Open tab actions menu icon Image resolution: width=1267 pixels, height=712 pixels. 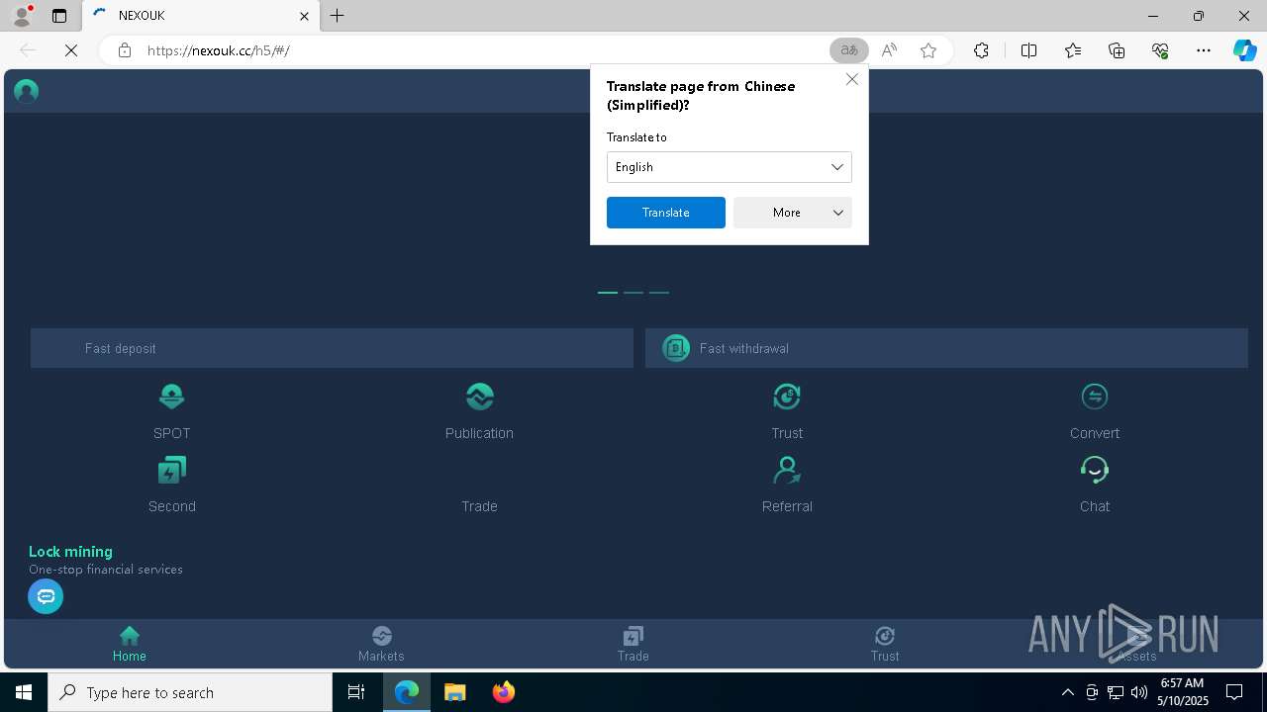point(59,16)
